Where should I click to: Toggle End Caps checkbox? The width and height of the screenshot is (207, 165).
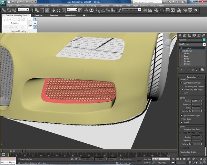tap(182, 119)
